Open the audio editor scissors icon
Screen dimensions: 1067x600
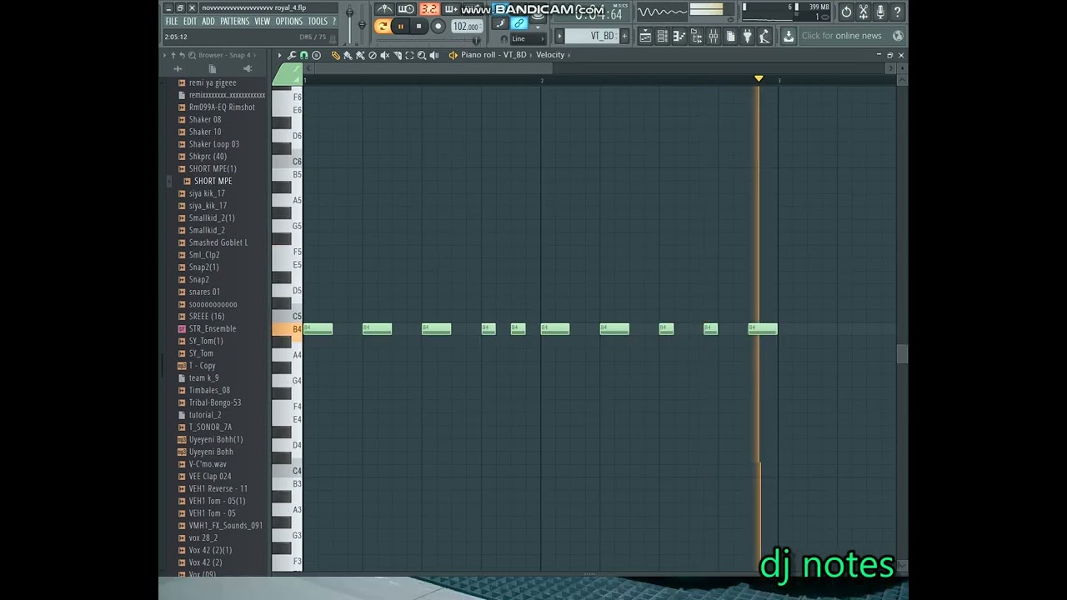pos(863,12)
